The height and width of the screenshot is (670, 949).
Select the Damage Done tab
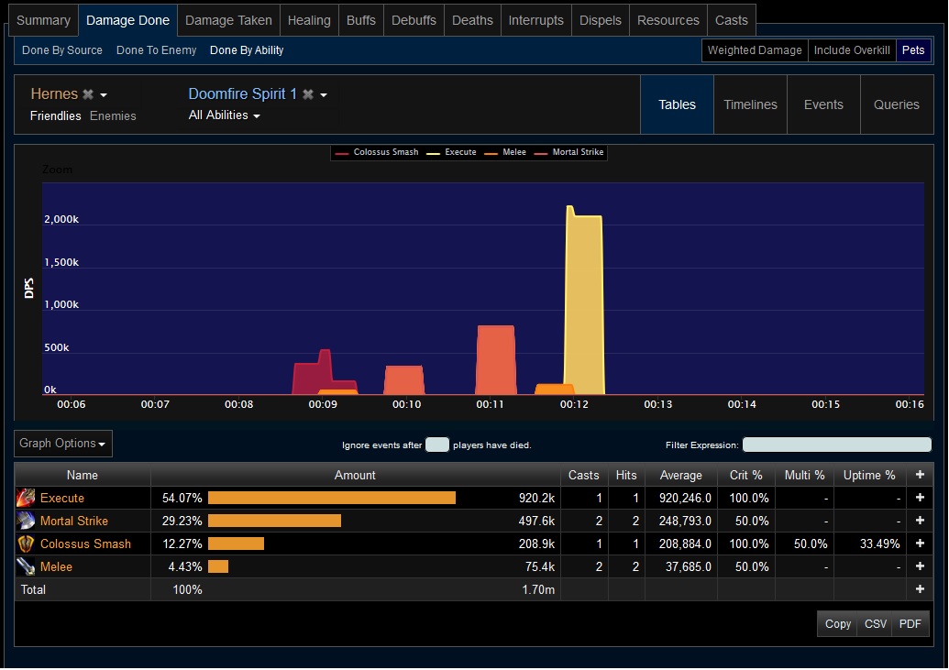(127, 20)
